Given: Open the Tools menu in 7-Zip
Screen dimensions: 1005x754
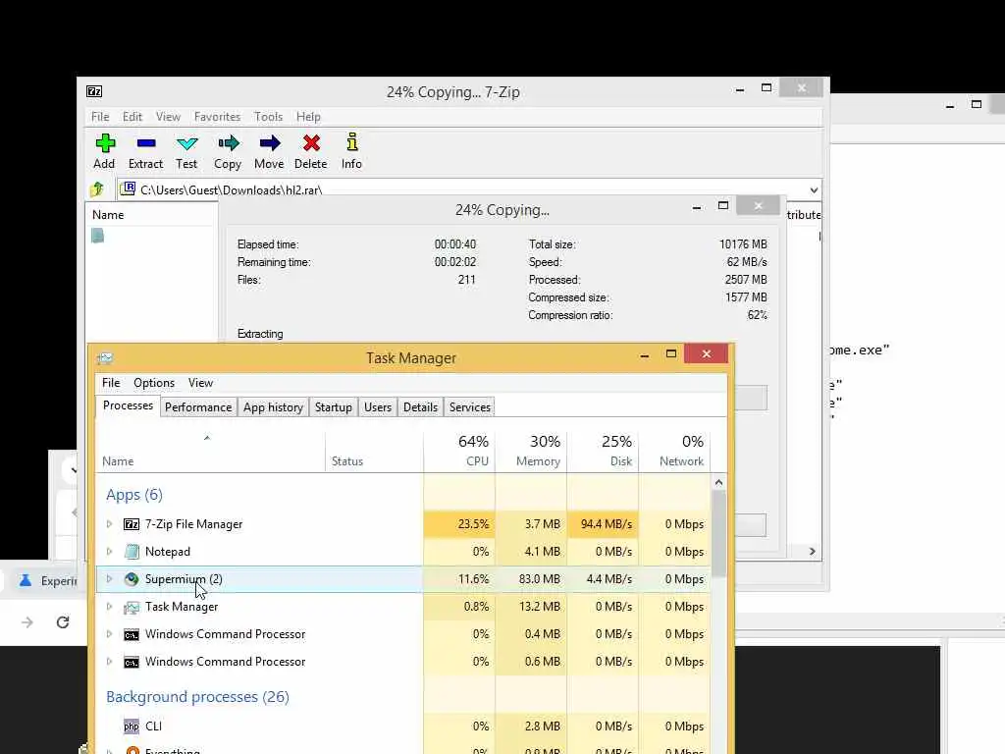Looking at the screenshot, I should (268, 117).
